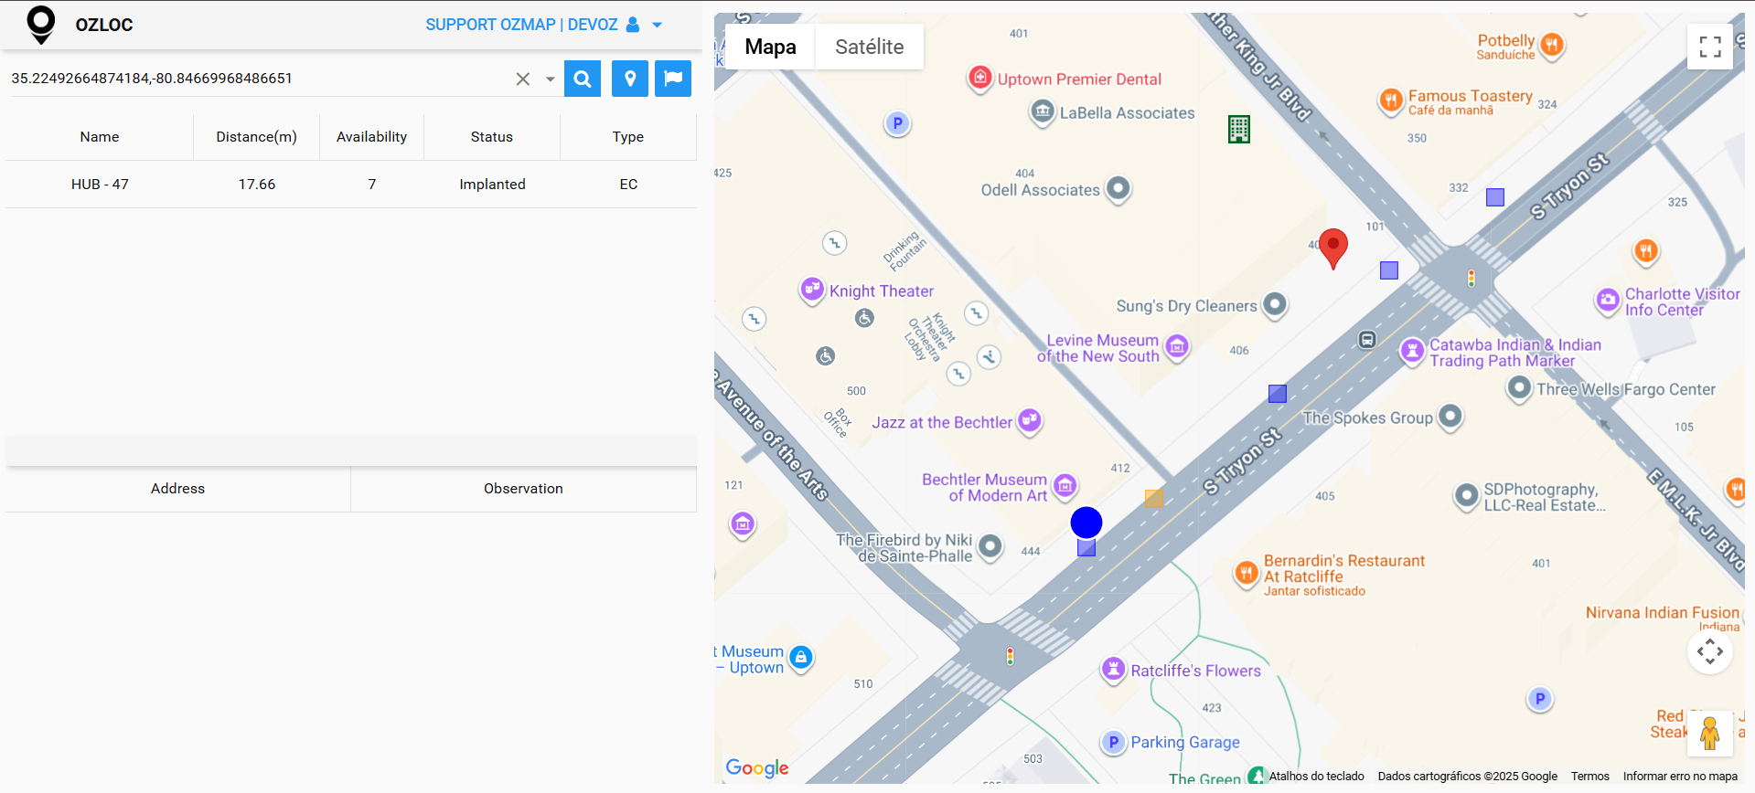Click the blue search magnifier button
Image resolution: width=1755 pixels, height=793 pixels.
[583, 79]
